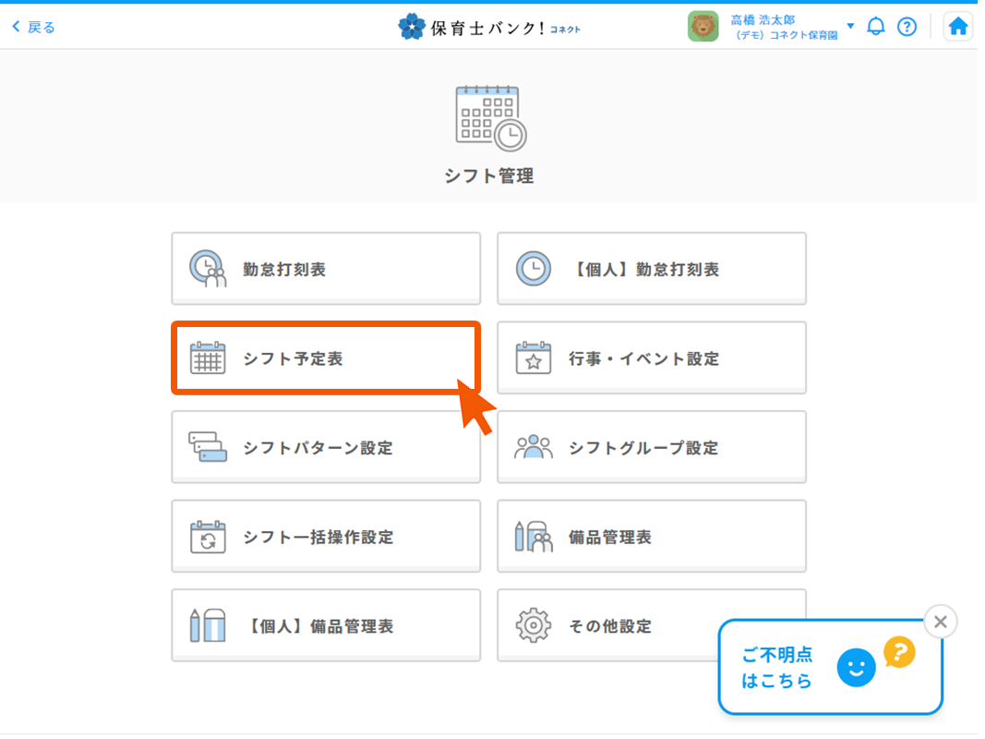
Task: Click ご不明点はこちら help bubble
Action: [777, 668]
